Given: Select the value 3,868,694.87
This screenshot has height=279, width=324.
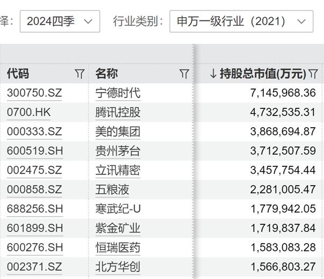Looking at the screenshot, I should coord(283,131).
